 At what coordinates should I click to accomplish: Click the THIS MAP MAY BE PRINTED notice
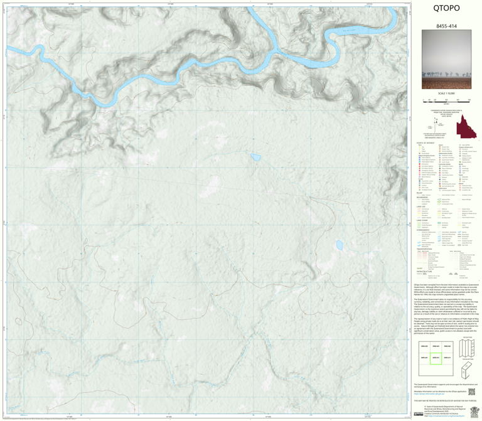tap(444, 401)
